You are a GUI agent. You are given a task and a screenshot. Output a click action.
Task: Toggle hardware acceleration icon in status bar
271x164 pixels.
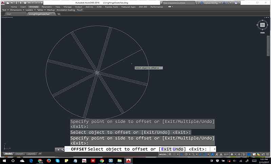point(254,154)
